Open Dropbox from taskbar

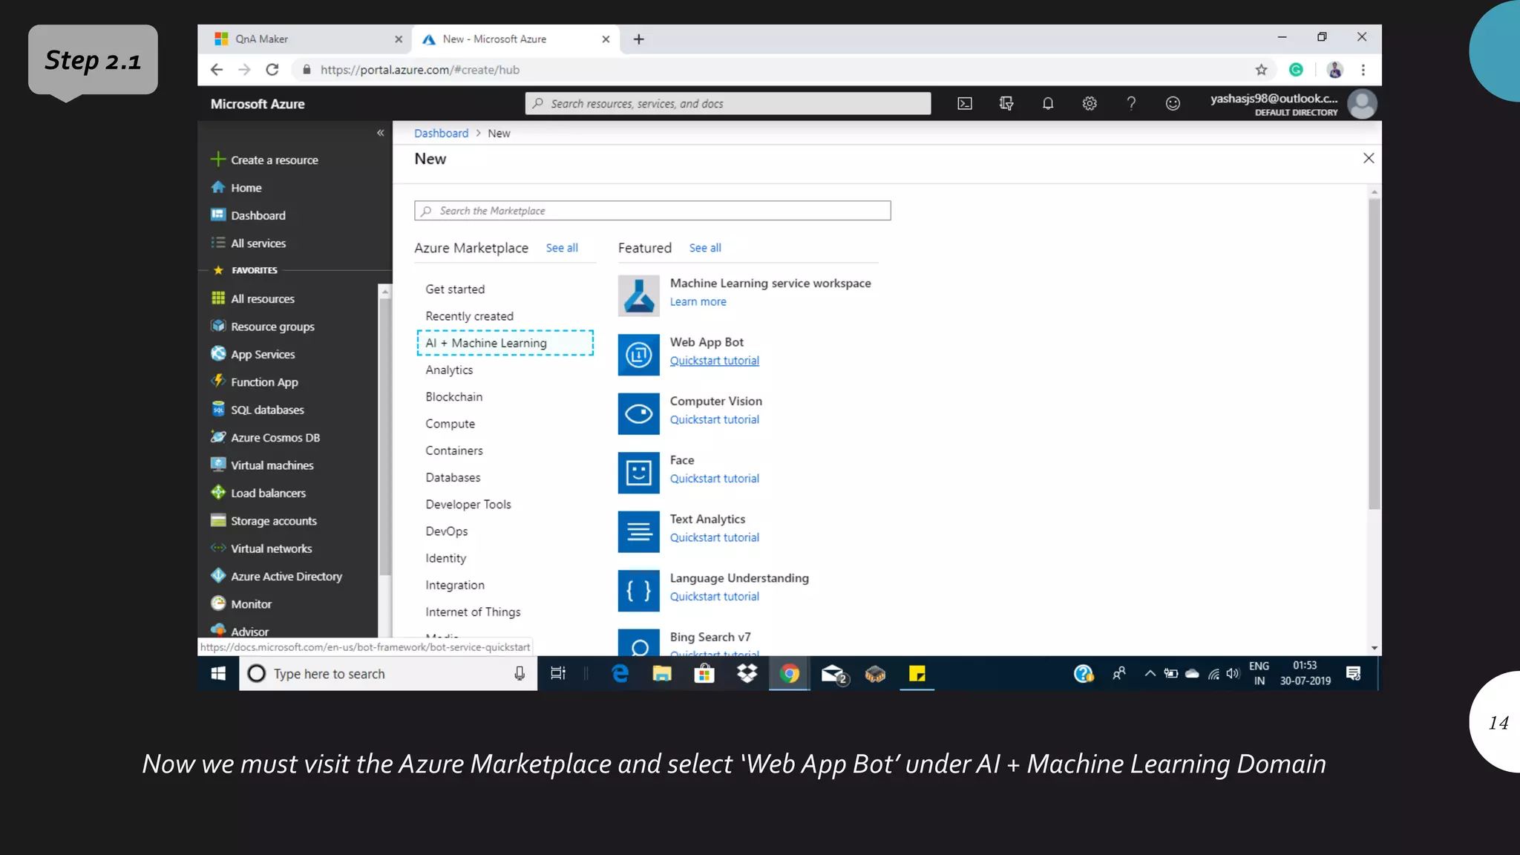(x=747, y=674)
